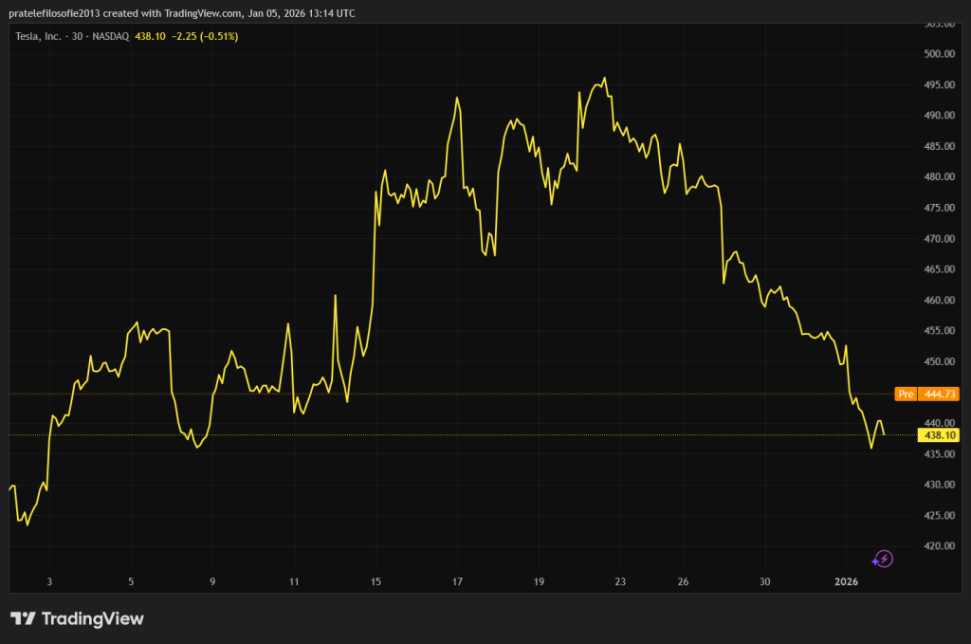Click the pratelefilosofie2013 username
Screen dimensions: 971x644
[x=55, y=13]
